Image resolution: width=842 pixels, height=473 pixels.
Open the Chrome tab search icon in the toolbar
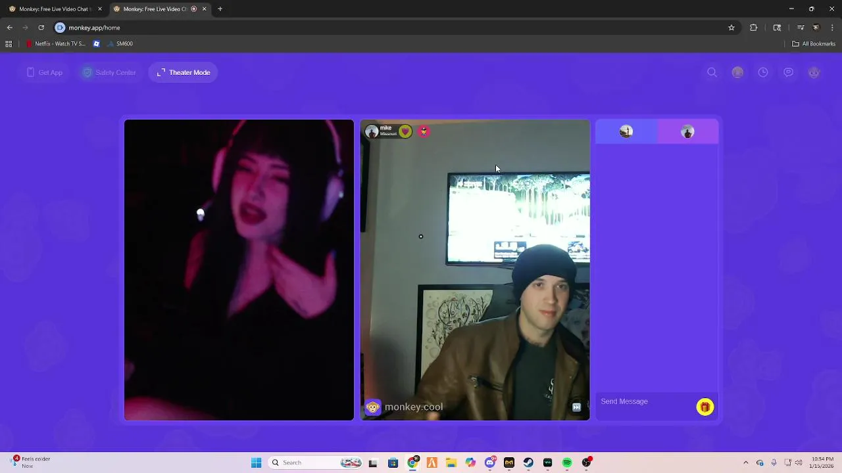click(777, 28)
